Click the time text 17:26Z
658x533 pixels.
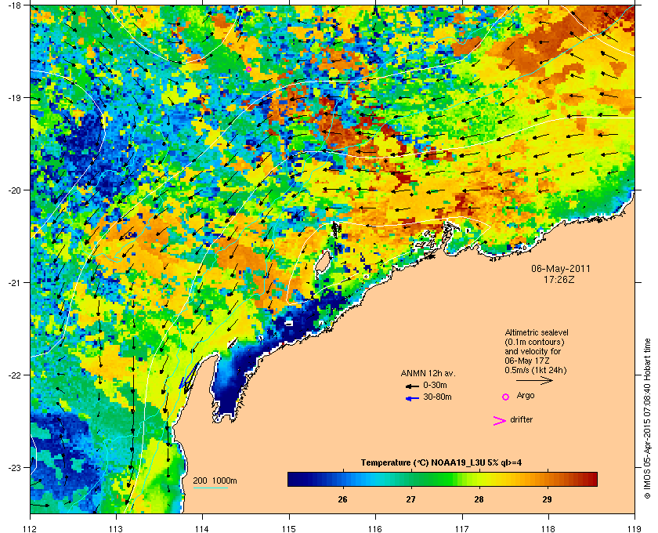(561, 279)
